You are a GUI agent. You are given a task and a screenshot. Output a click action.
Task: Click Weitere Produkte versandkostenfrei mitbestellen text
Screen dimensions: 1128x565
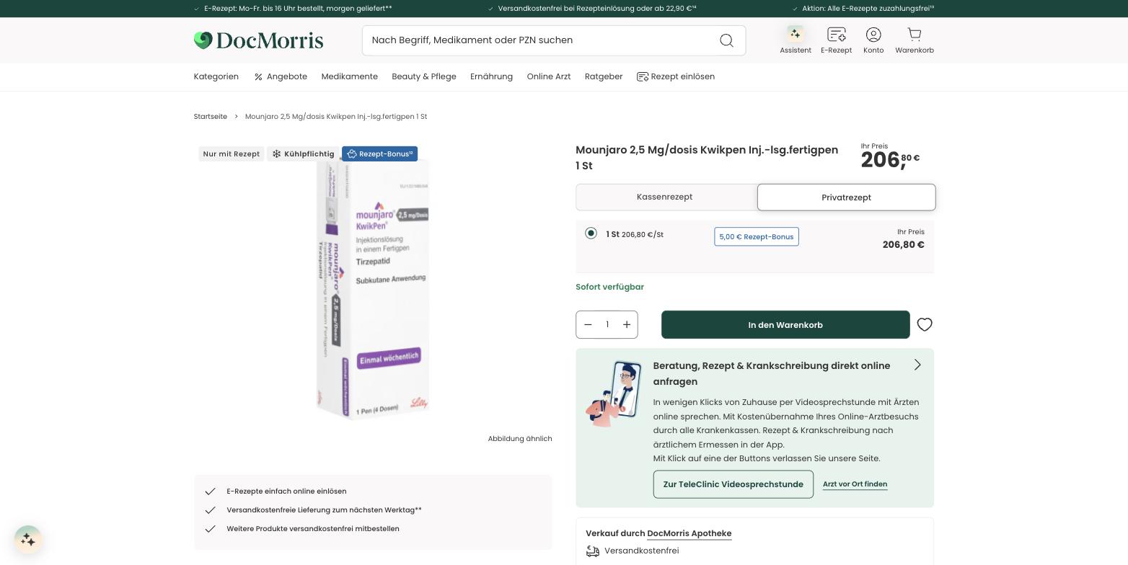click(x=313, y=529)
